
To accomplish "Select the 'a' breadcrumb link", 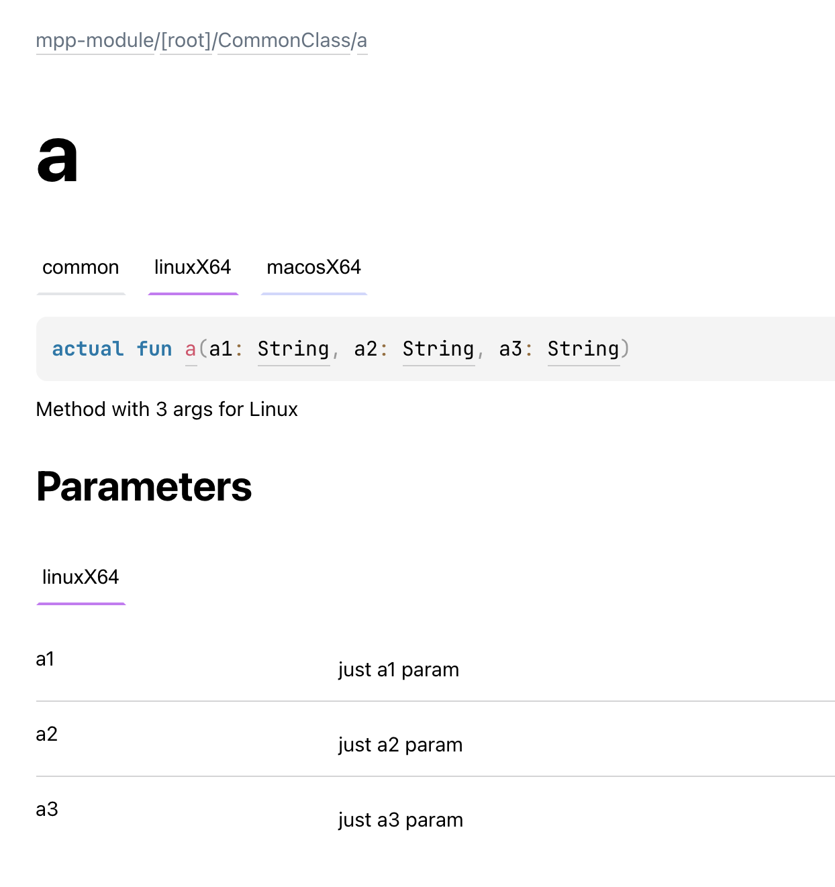I will point(363,41).
